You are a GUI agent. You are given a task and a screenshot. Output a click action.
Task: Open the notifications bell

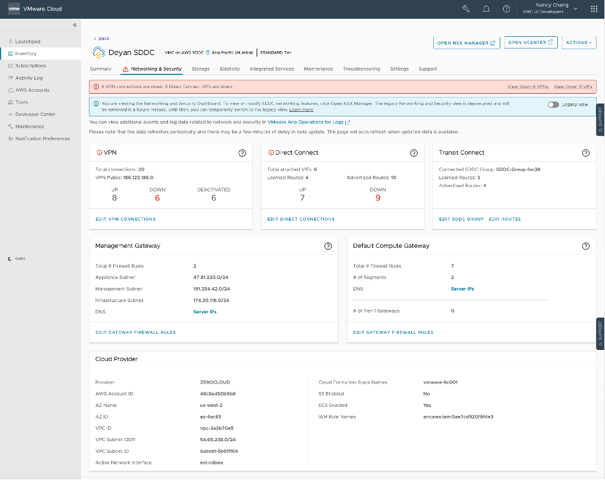[x=486, y=8]
